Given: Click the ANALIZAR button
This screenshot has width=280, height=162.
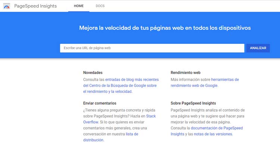Looking at the screenshot, I should pyautogui.click(x=258, y=48).
